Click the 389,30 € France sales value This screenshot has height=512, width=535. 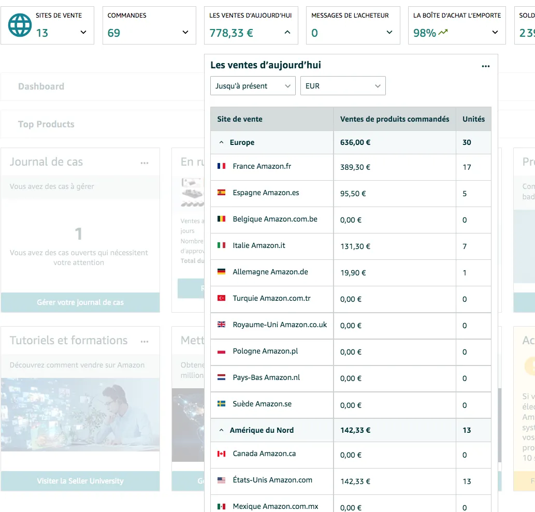click(x=355, y=167)
